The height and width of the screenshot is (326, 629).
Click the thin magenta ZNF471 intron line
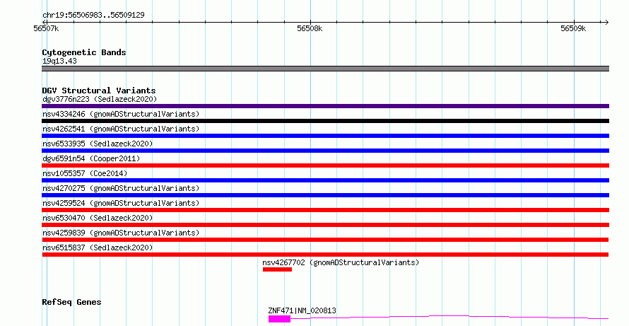pyautogui.click(x=449, y=318)
